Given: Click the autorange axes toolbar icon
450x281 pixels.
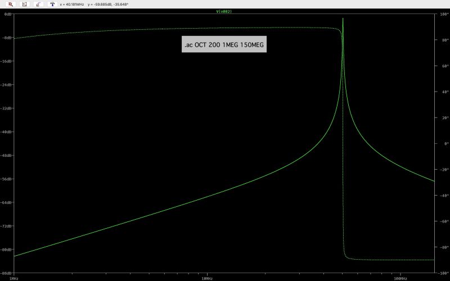Looking at the screenshot, I should click(x=24, y=4).
